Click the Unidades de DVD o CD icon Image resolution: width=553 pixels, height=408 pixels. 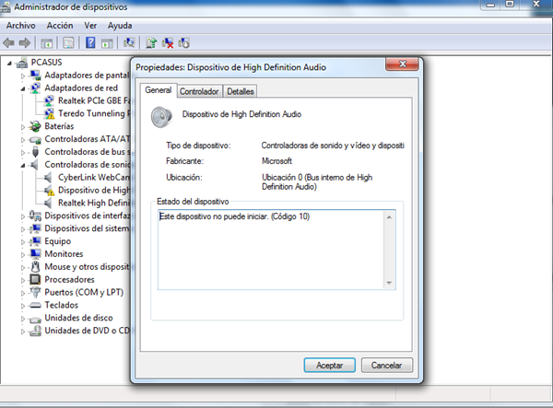pos(35,331)
